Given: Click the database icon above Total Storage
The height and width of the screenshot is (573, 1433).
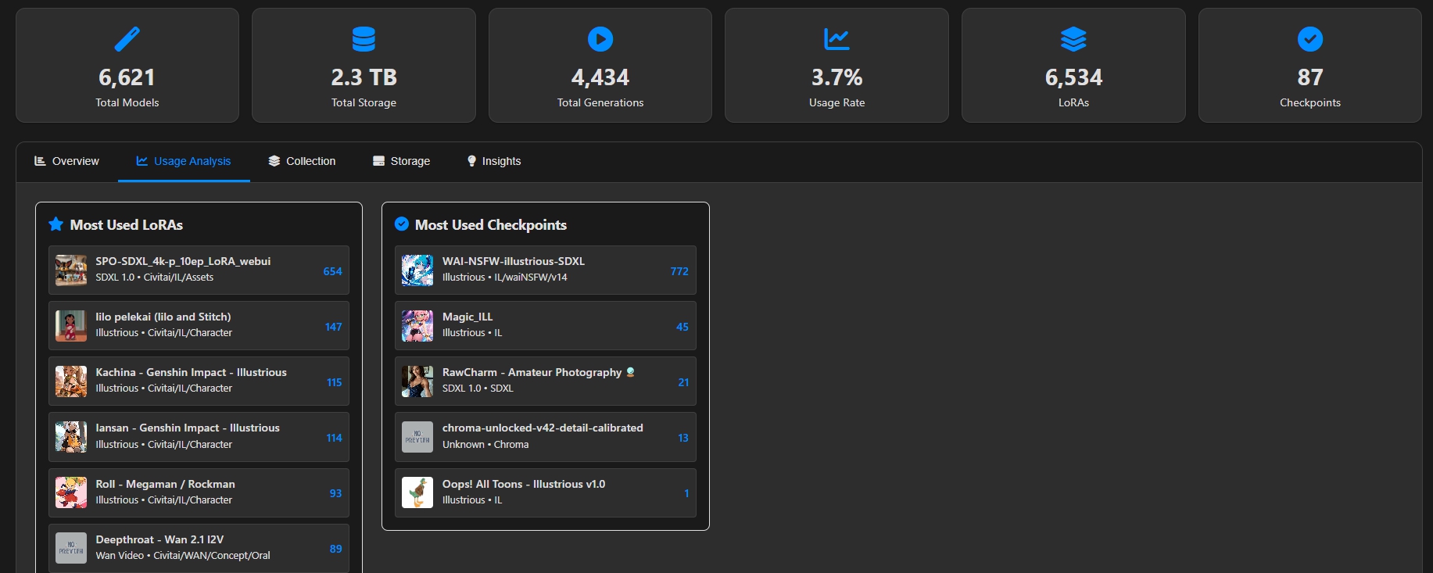Looking at the screenshot, I should click(364, 38).
